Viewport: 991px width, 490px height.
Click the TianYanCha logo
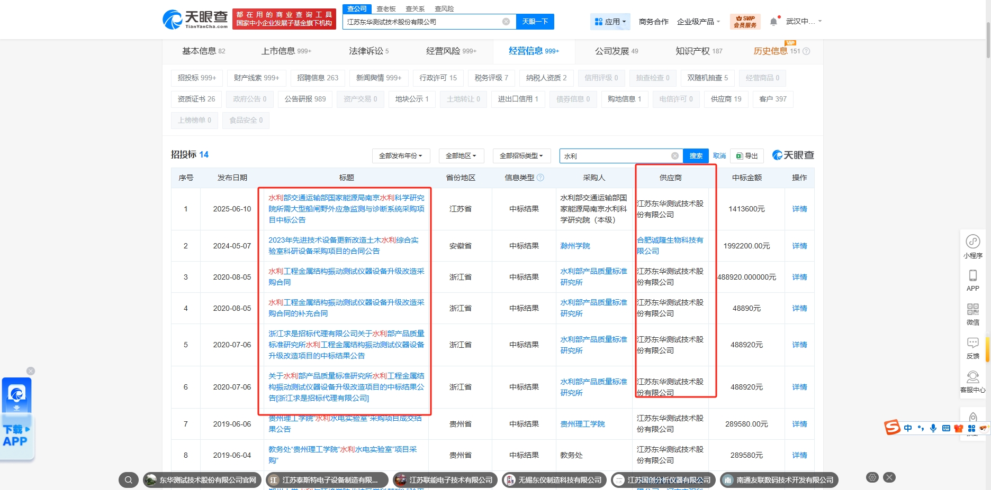195,20
